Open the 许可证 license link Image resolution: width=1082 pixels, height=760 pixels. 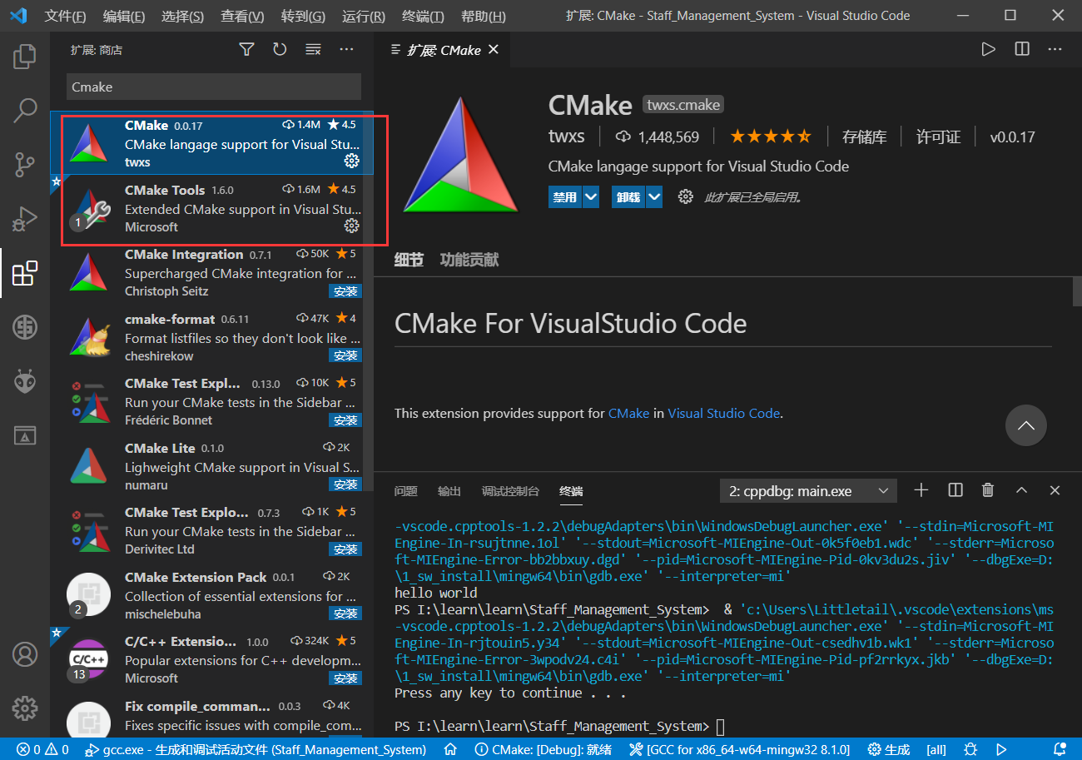click(939, 137)
